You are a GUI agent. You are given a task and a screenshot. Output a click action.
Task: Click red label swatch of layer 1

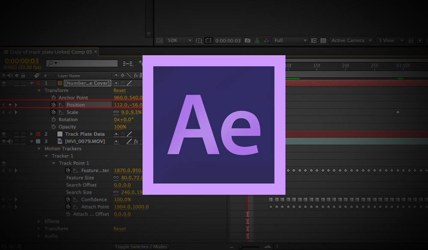[x=38, y=83]
